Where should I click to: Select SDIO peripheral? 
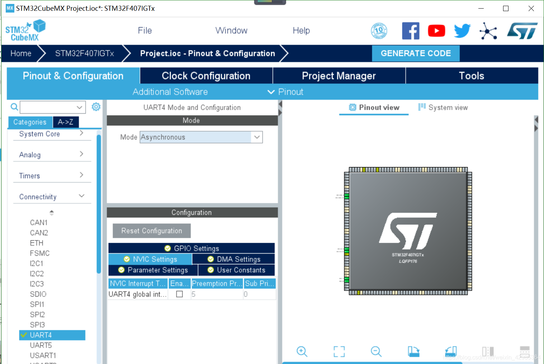pyautogui.click(x=38, y=294)
